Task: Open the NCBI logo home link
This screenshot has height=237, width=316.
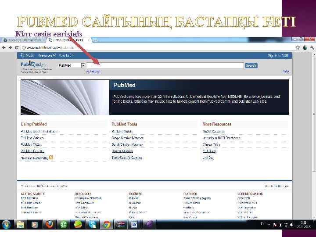Action: (x=27, y=55)
